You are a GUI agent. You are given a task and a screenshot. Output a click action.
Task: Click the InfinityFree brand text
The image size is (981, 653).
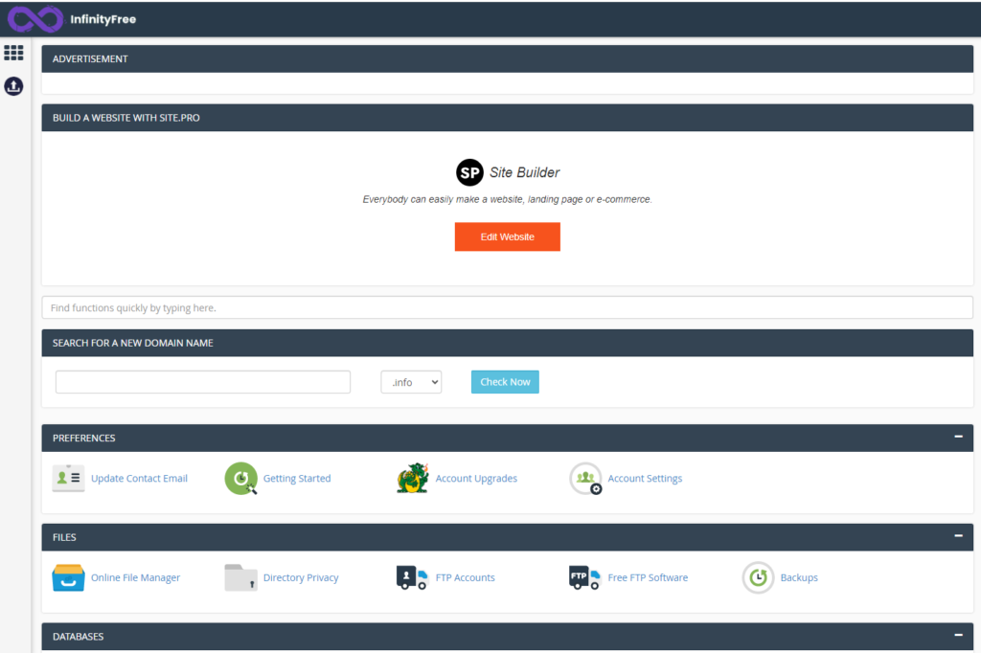[x=103, y=19]
